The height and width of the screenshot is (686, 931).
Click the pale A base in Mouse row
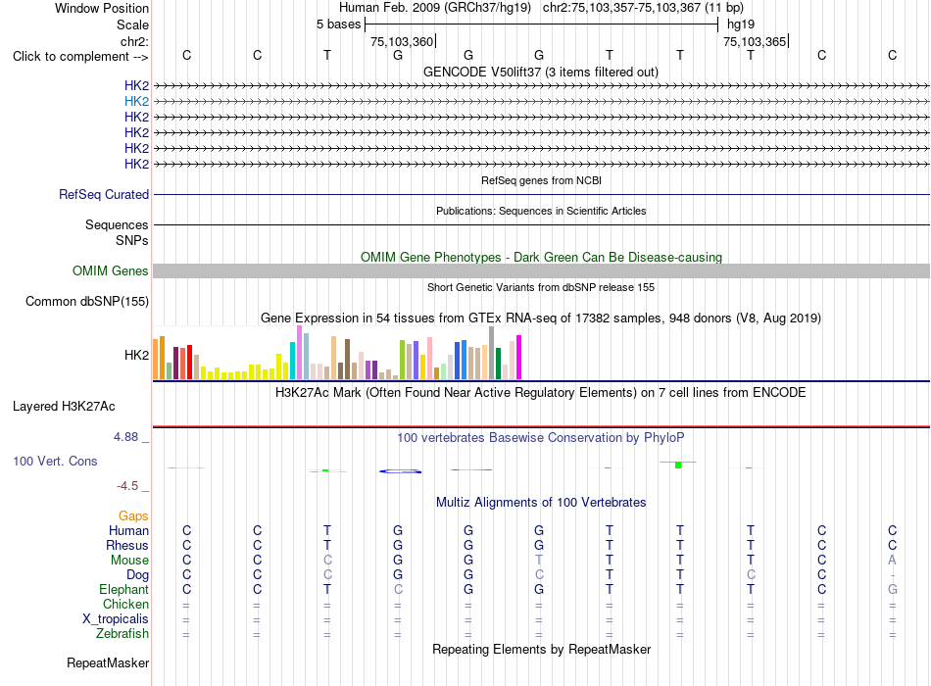click(x=892, y=561)
